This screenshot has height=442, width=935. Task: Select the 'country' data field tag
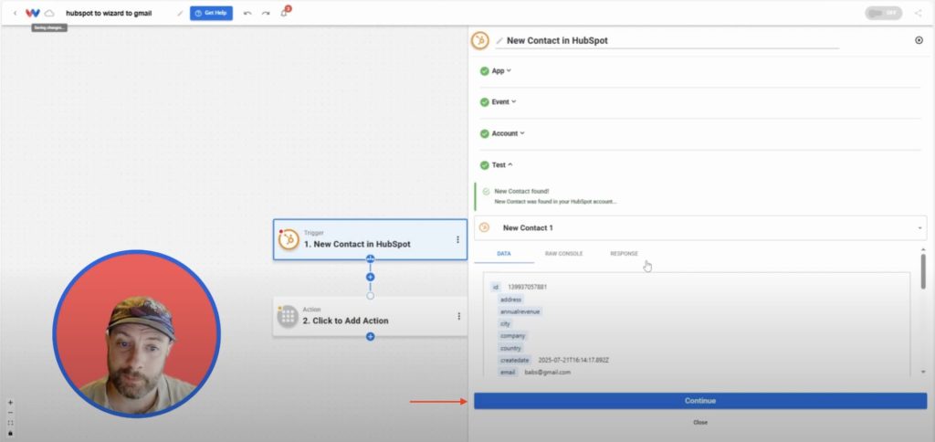pos(511,348)
